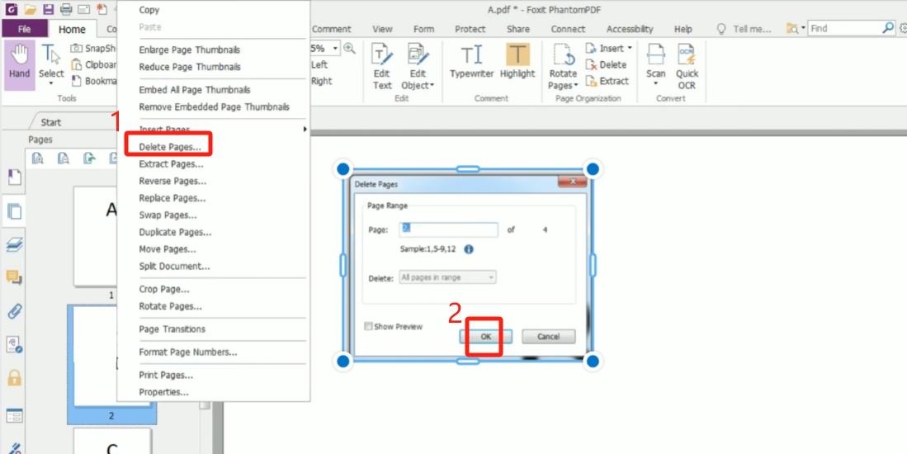Enable the Show Preview checkbox
Screen dimensions: 907x454
pyautogui.click(x=369, y=327)
